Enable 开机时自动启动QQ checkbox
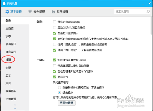The image size is (153, 111). pos(54,22)
